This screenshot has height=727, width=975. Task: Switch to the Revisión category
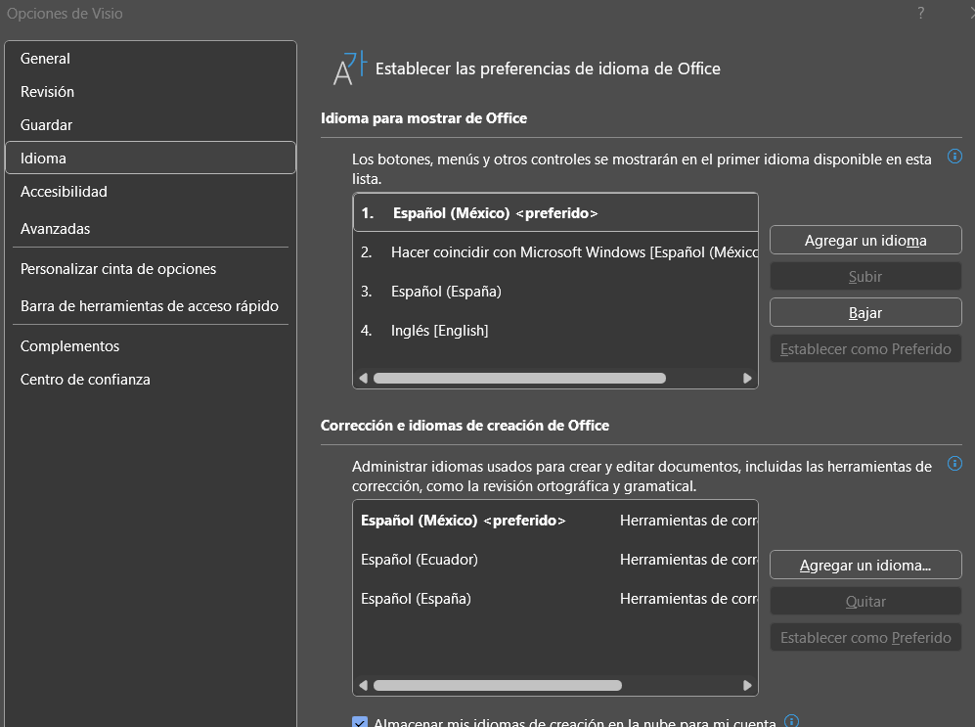tap(150, 91)
